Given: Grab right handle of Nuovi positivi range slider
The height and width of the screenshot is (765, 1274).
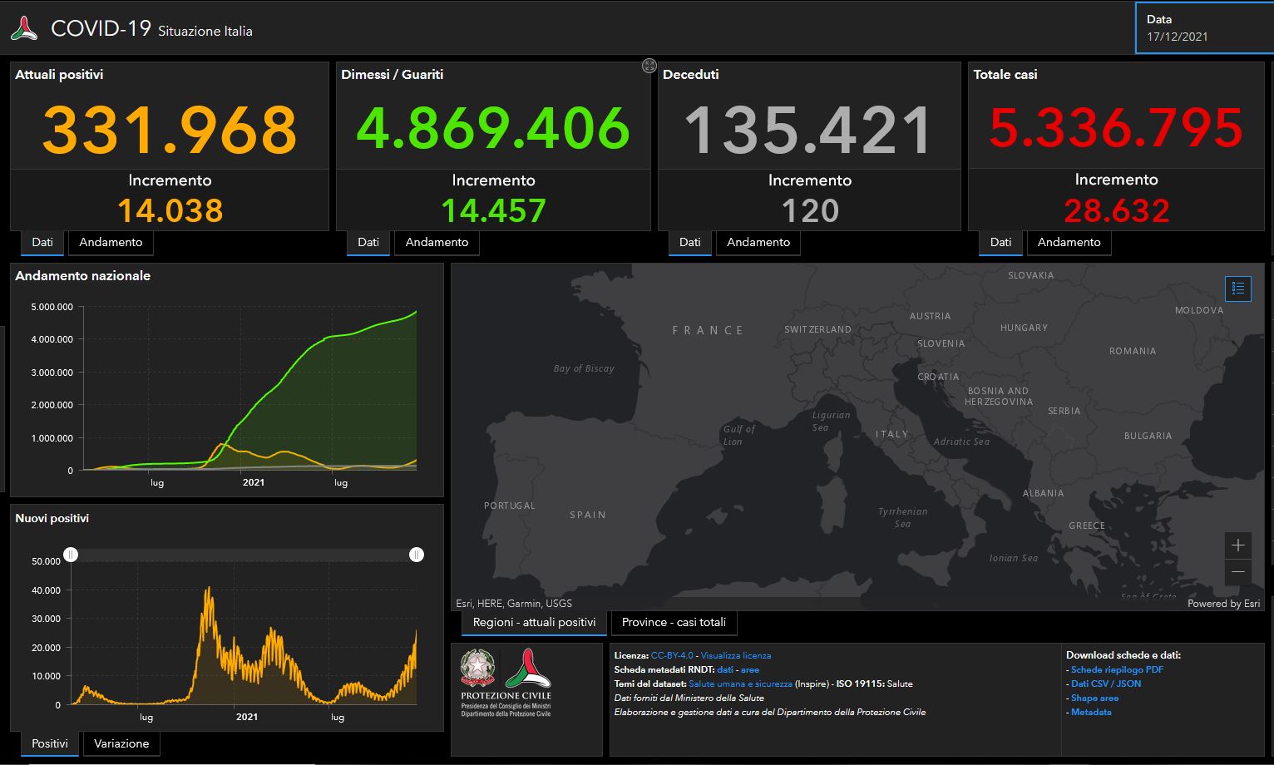Looking at the screenshot, I should point(417,555).
